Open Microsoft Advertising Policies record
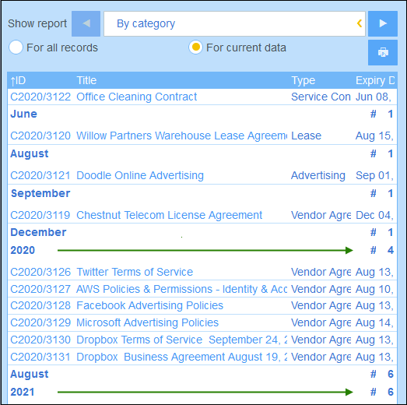The width and height of the screenshot is (407, 405). [x=147, y=323]
